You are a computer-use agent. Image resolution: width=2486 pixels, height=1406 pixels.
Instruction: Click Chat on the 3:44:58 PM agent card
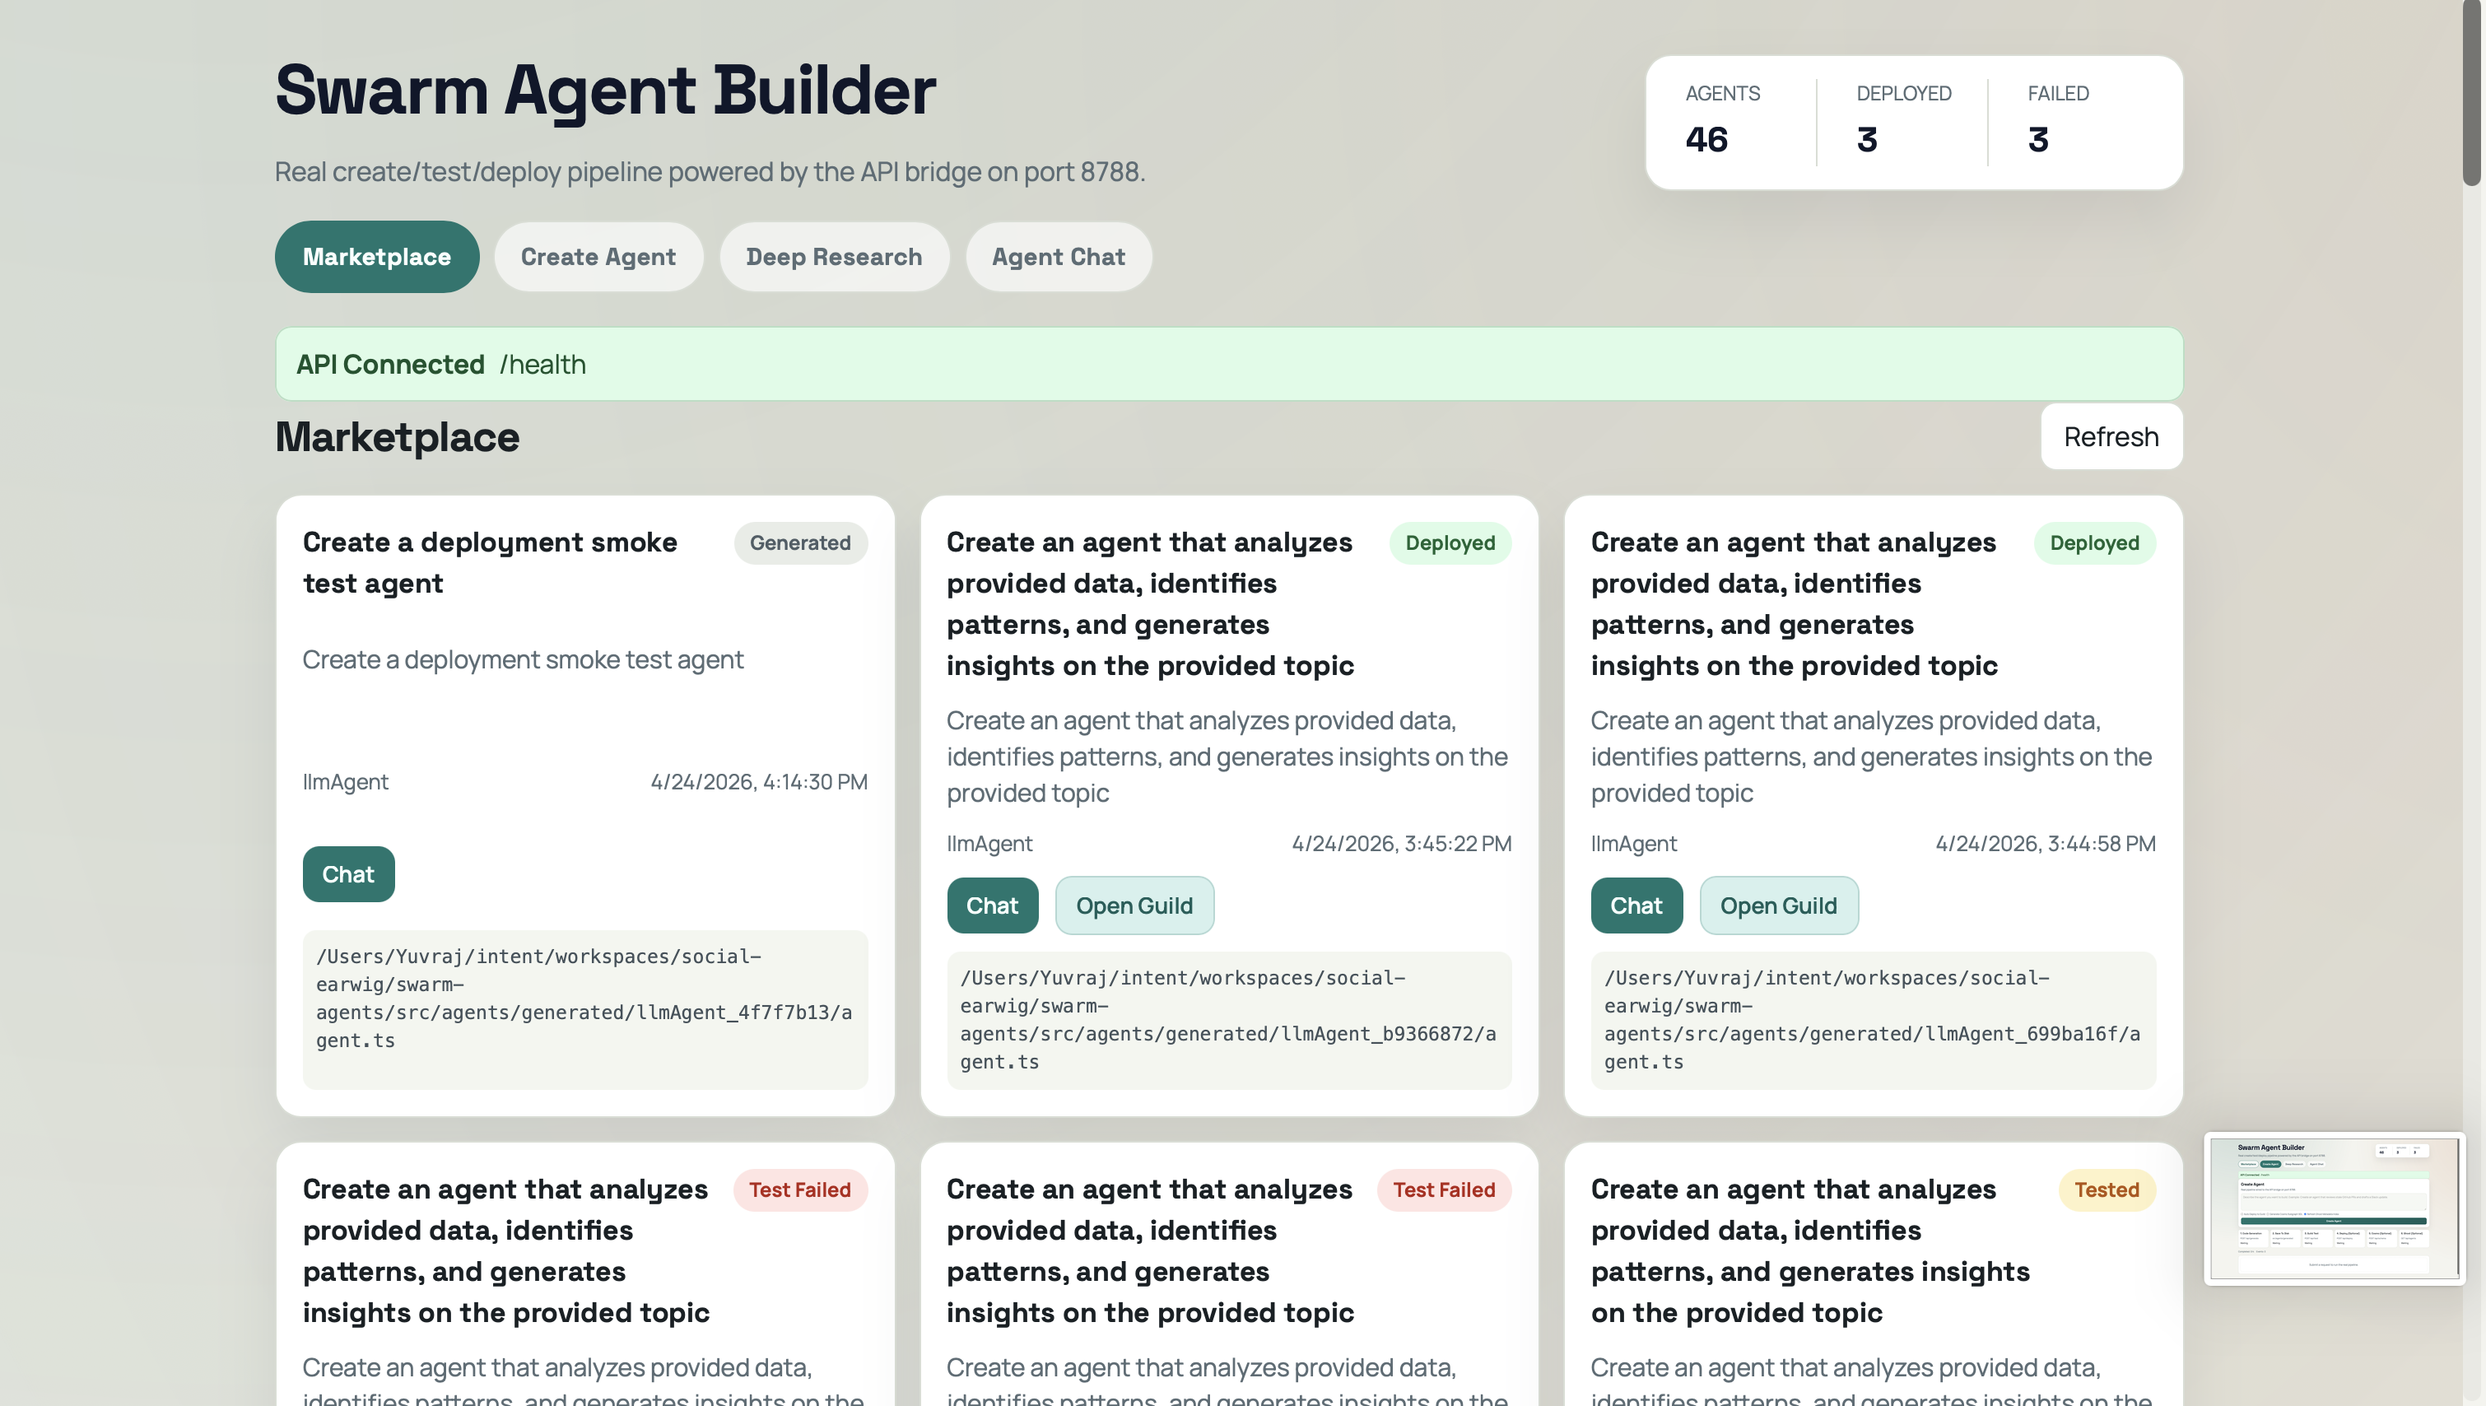click(1636, 906)
